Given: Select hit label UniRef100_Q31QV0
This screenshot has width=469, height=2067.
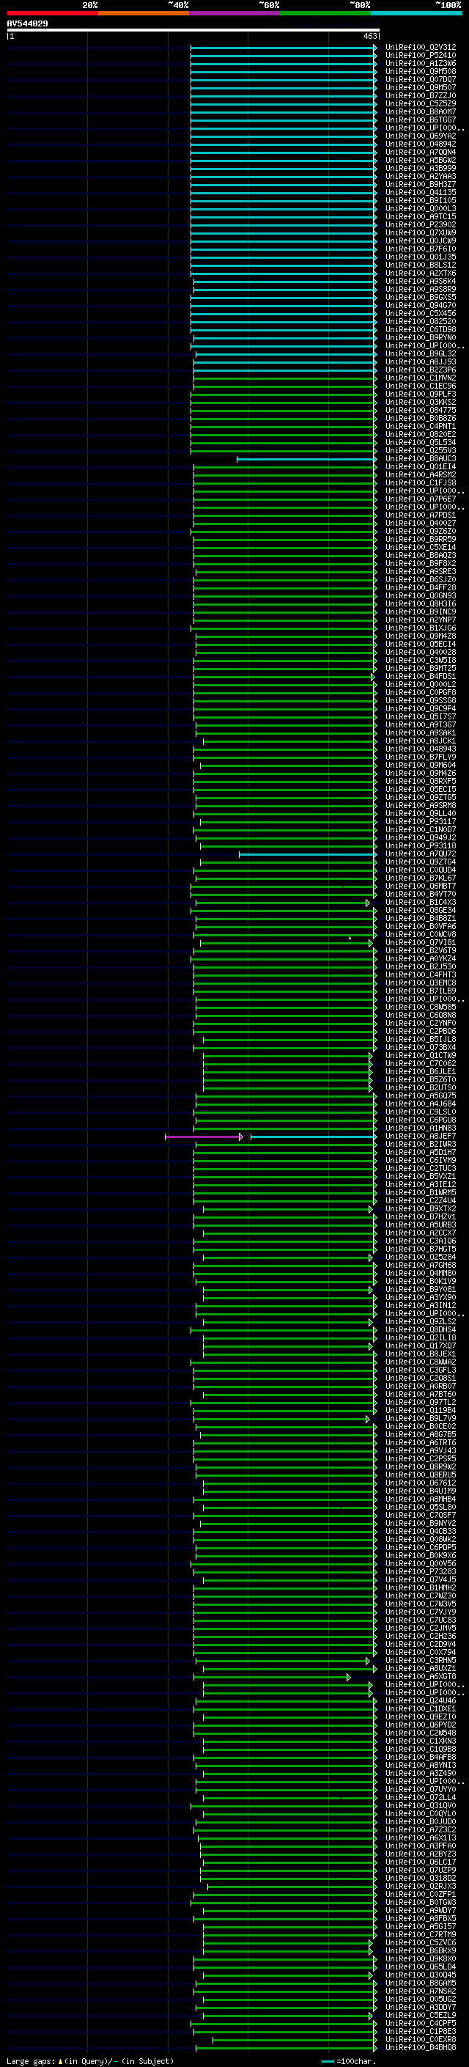Looking at the screenshot, I should [421, 1805].
